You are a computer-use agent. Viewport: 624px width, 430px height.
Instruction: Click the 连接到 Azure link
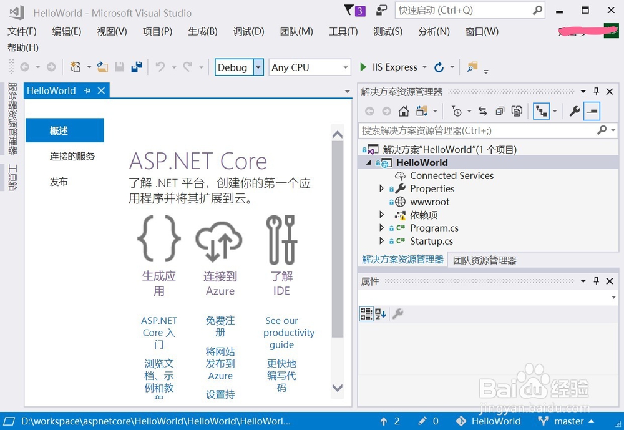(219, 283)
